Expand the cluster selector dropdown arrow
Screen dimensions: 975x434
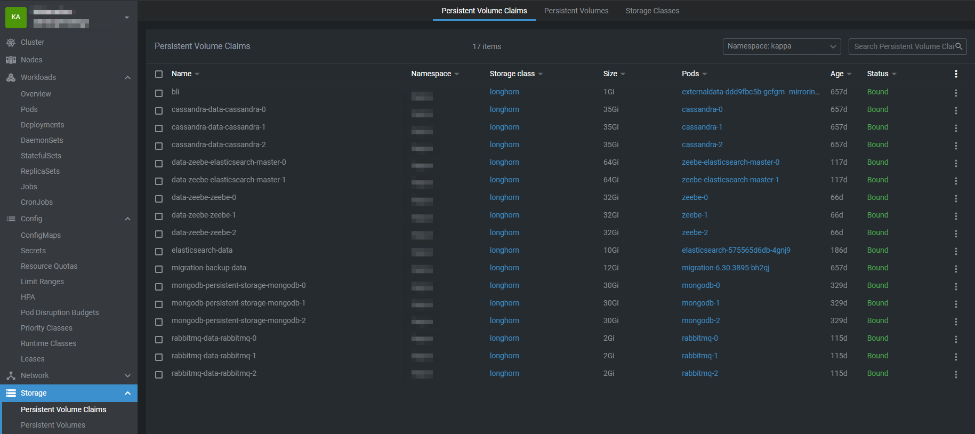[x=127, y=18]
